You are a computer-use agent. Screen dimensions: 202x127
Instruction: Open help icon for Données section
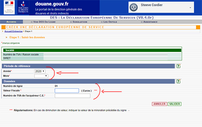tap(178, 81)
